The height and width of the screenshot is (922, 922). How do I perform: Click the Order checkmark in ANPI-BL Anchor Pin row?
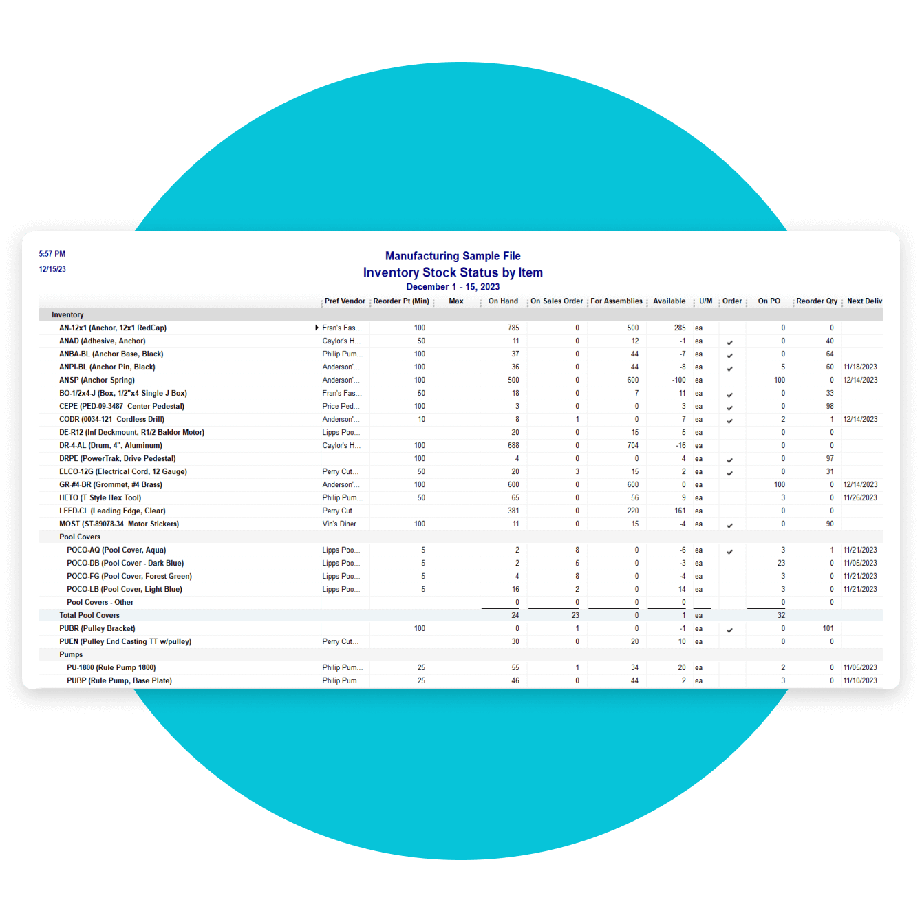(x=729, y=368)
